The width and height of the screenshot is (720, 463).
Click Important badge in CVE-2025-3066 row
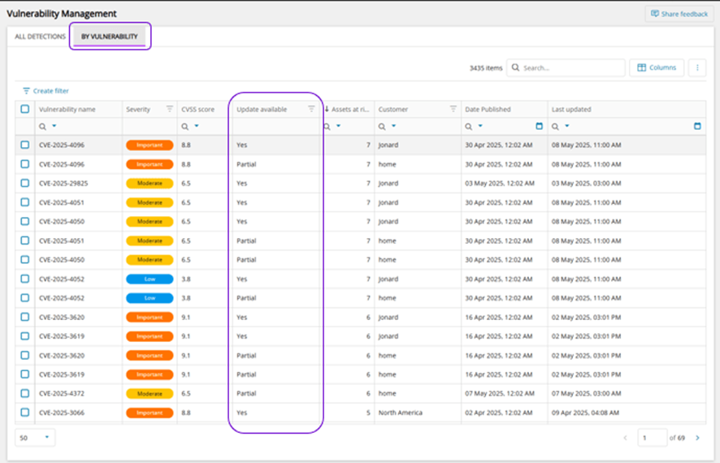pyautogui.click(x=150, y=413)
